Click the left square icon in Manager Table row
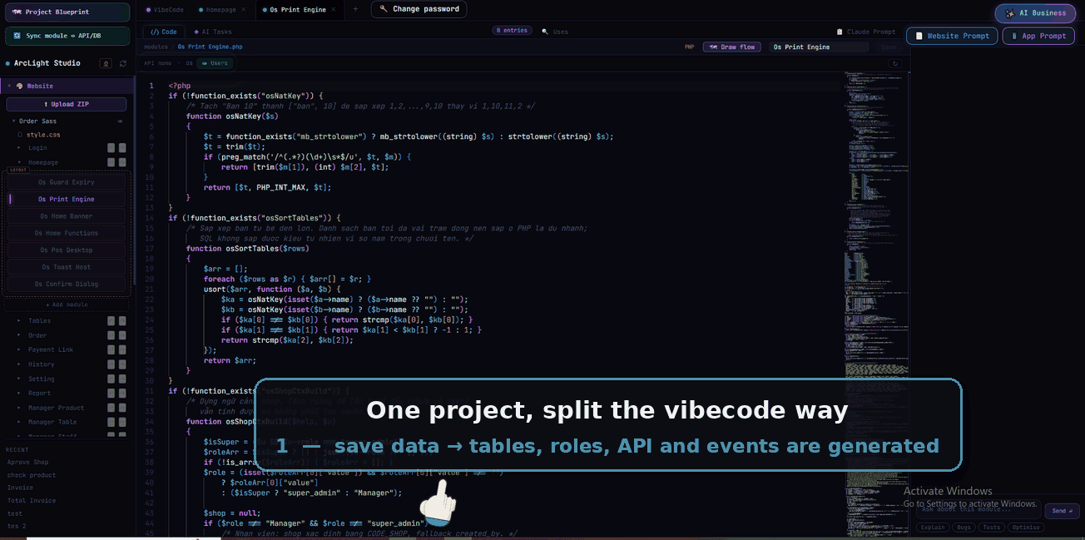This screenshot has height=540, width=1085. pyautogui.click(x=111, y=422)
